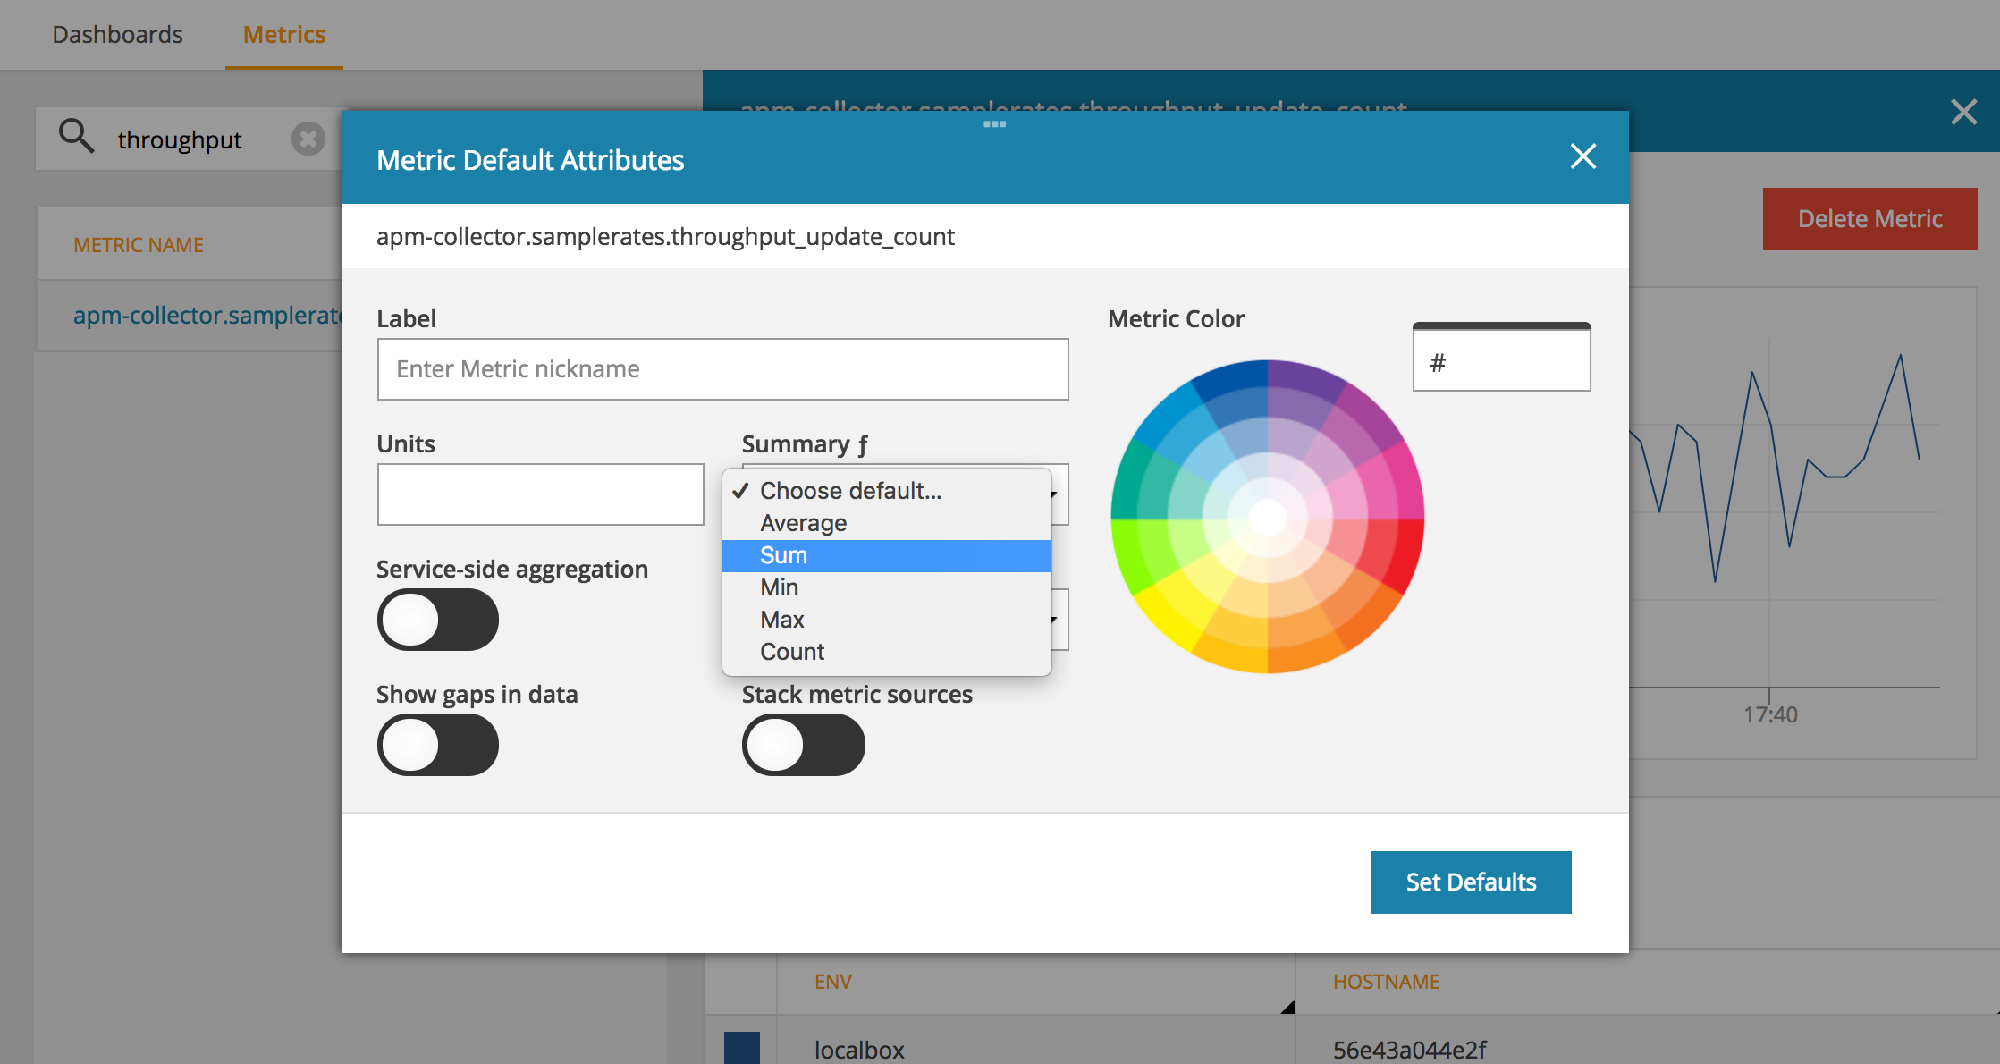Clear the throughput search text

pyautogui.click(x=308, y=139)
